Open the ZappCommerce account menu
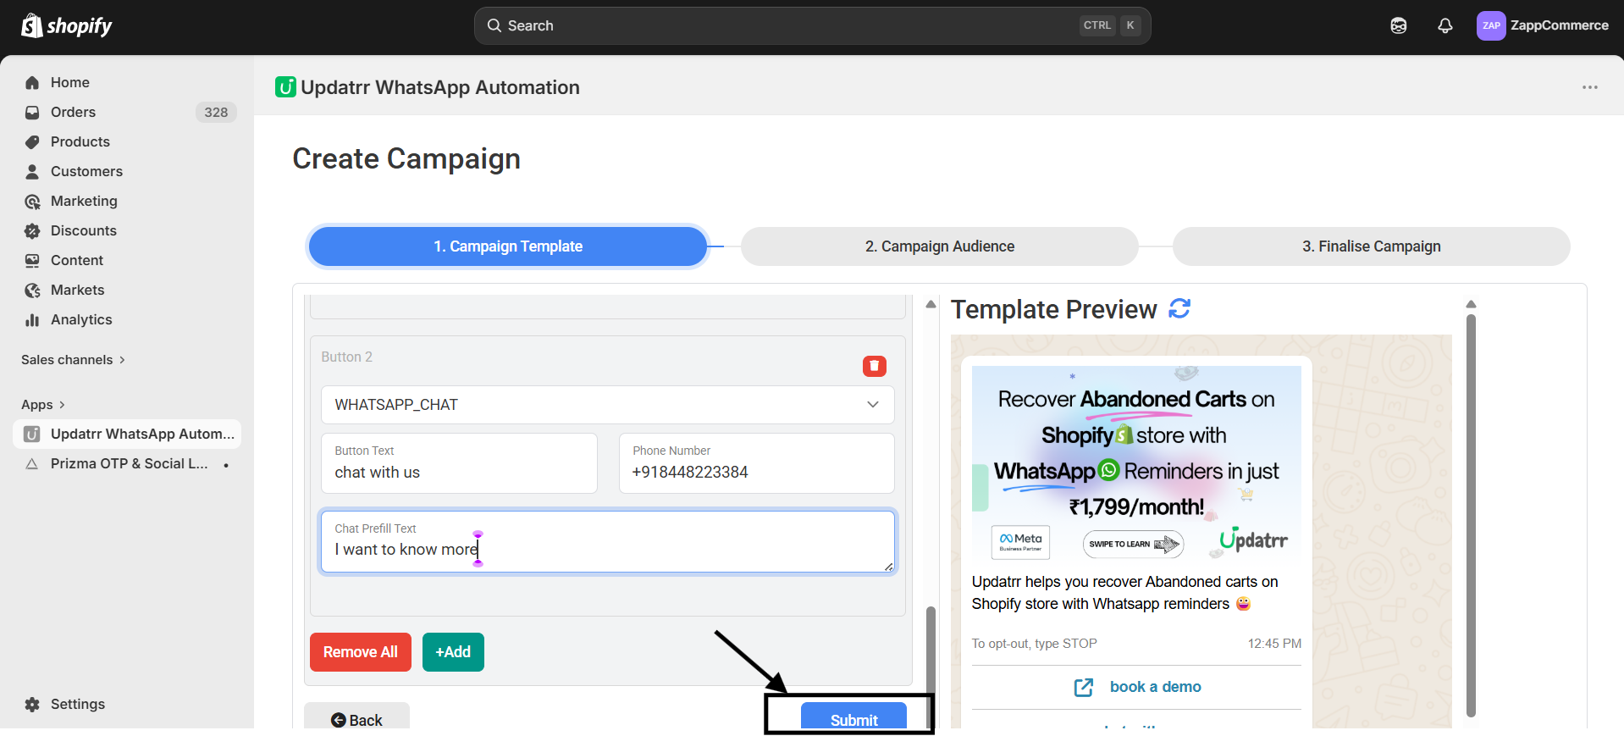 (1542, 25)
